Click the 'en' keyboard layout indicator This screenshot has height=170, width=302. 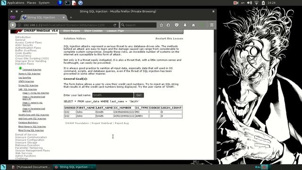click(x=243, y=3)
